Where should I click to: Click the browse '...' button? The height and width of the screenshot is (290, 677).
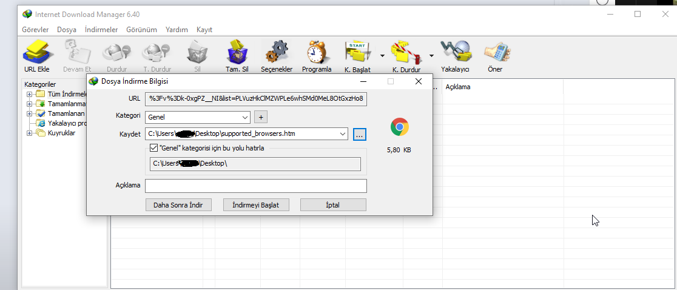[360, 134]
